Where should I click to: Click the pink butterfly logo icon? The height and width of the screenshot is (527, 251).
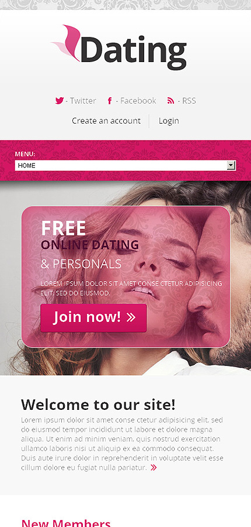click(67, 42)
